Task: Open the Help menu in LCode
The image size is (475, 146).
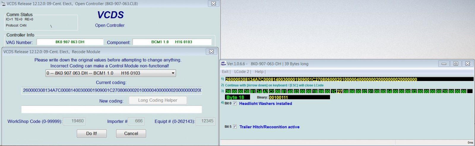Action: [x=259, y=72]
